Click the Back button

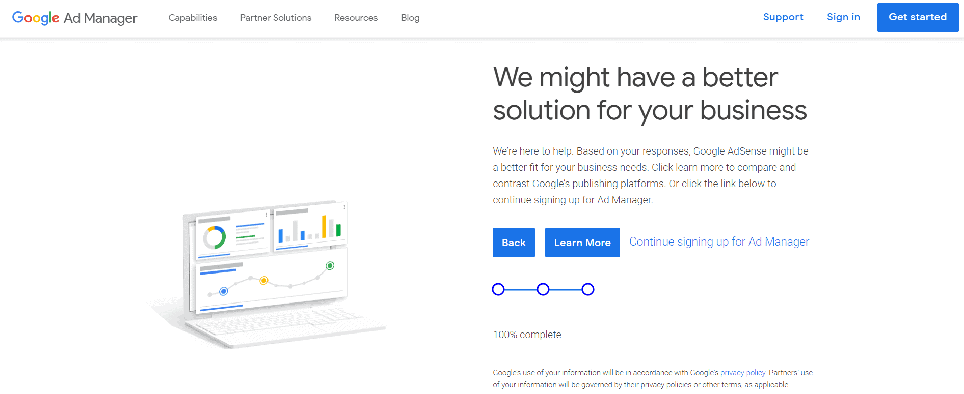tap(514, 243)
